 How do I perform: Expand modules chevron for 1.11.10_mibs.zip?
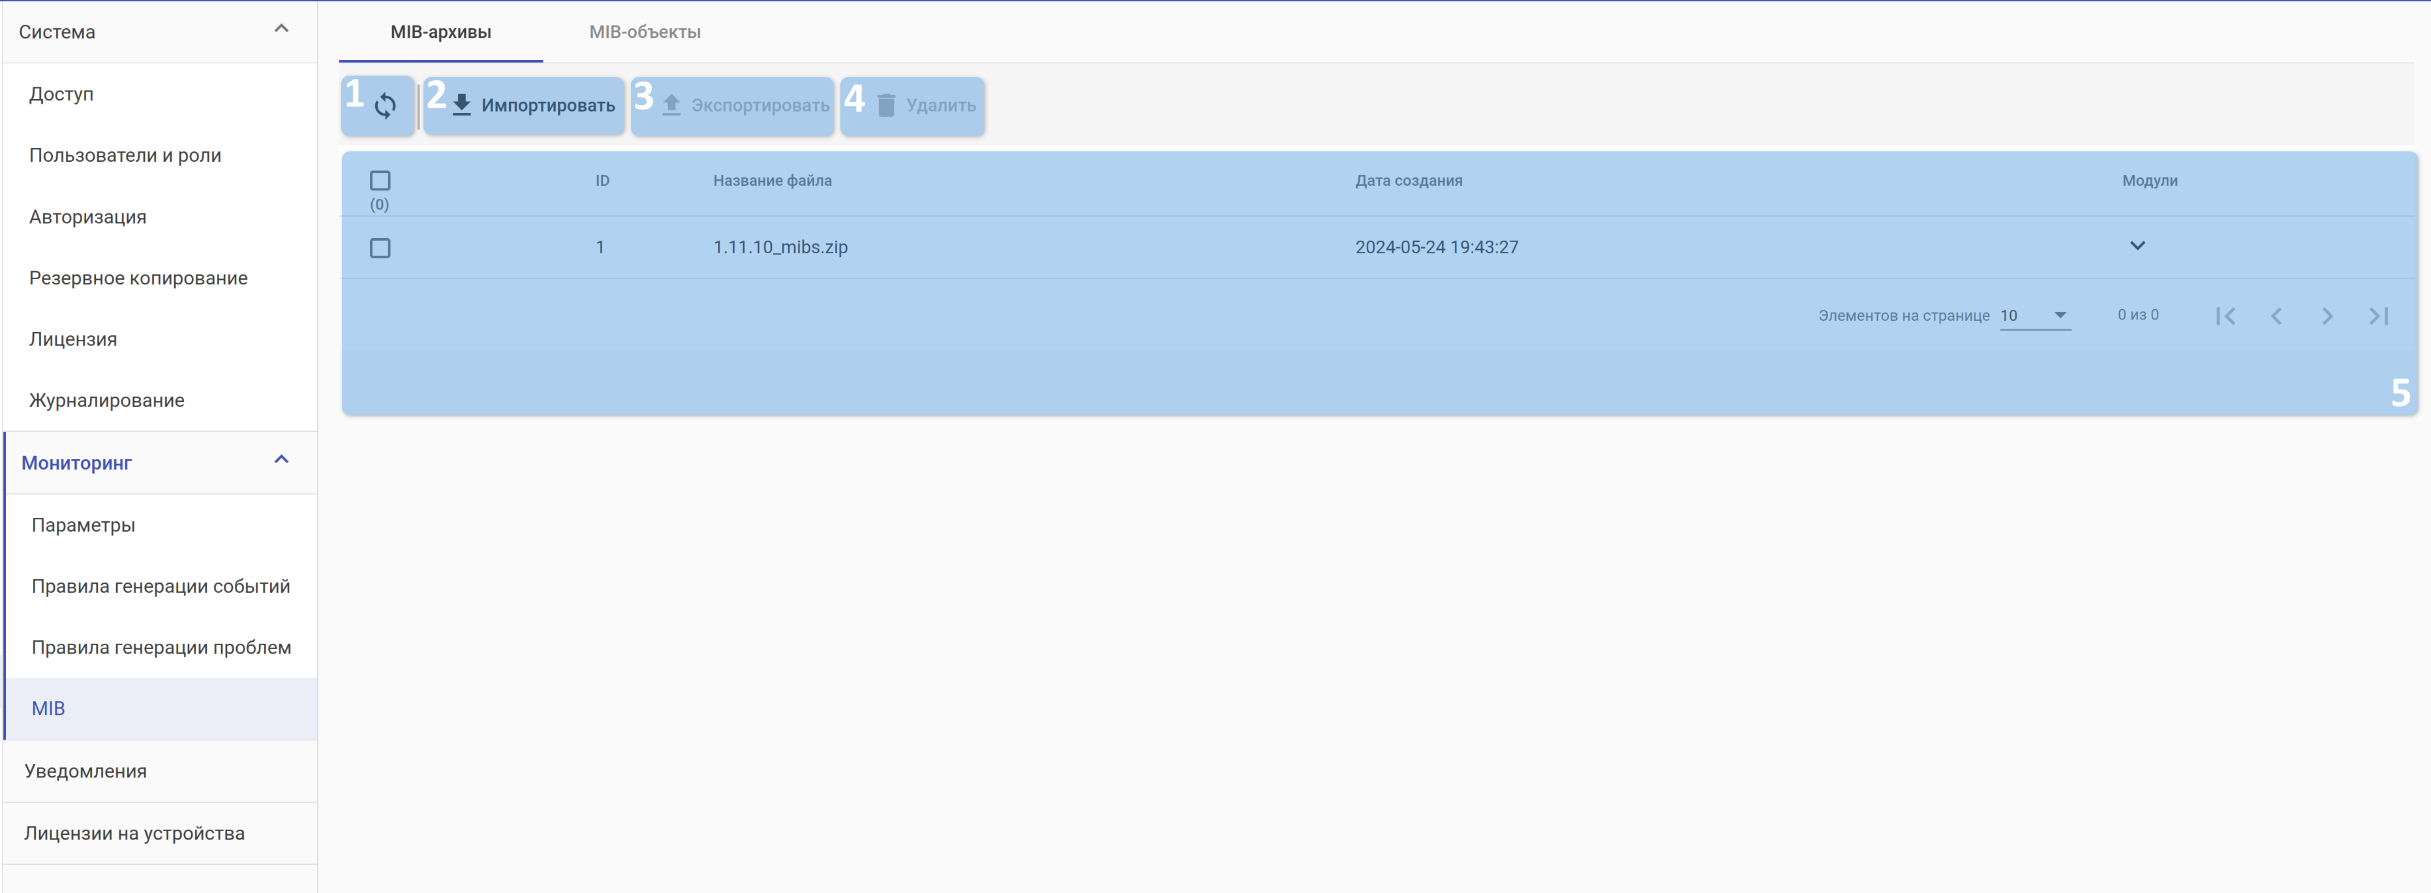point(2137,247)
